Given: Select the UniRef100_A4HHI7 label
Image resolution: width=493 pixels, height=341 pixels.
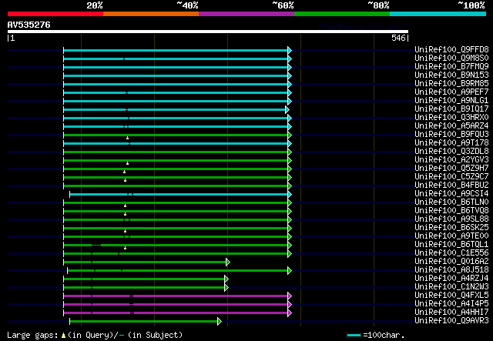Looking at the screenshot, I should 451,313.
